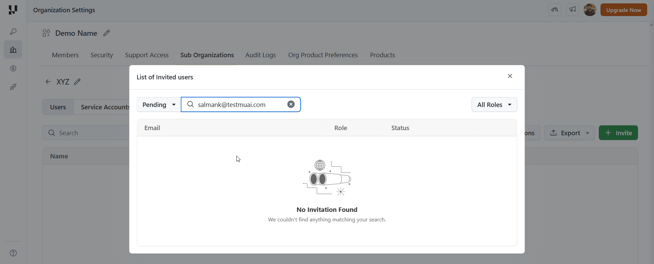Open the All Roles filter dropdown
Viewport: 654px width, 264px height.
click(494, 105)
